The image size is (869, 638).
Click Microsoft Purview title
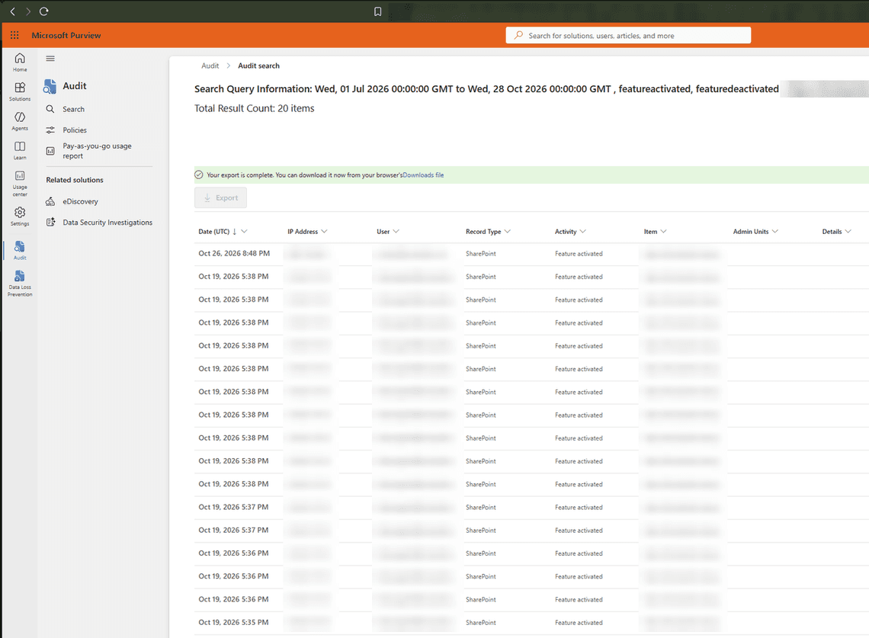point(66,35)
